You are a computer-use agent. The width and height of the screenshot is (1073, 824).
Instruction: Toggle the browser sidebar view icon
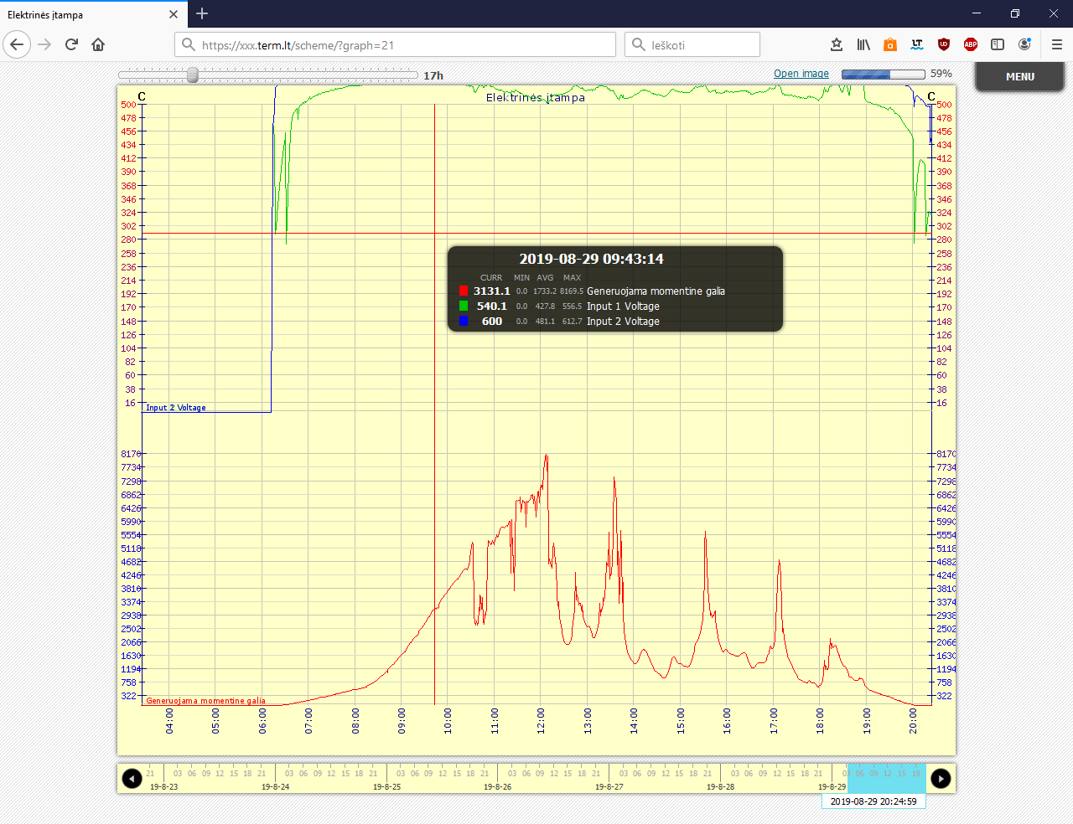click(998, 44)
